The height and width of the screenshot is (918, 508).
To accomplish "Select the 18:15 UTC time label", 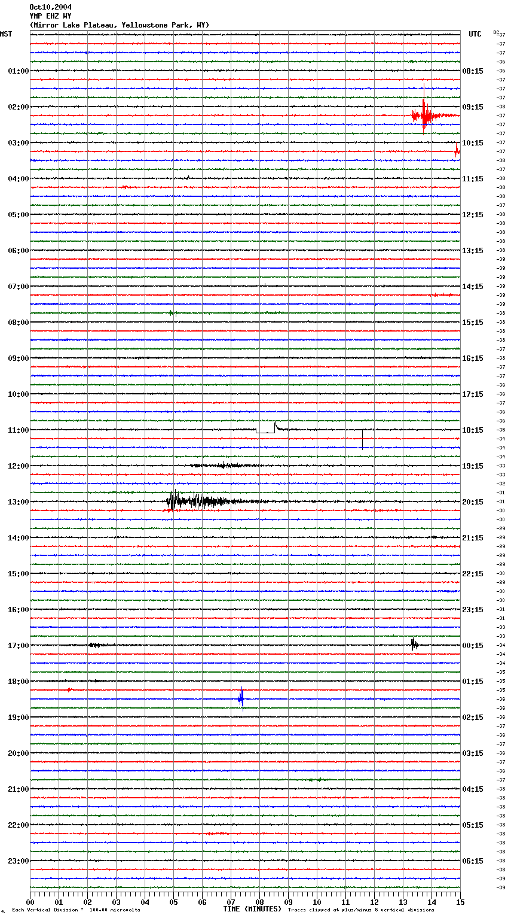I will (473, 430).
